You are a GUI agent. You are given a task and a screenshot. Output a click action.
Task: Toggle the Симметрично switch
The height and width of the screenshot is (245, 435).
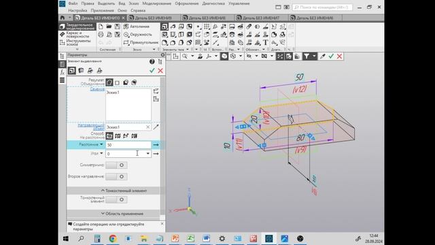tap(116, 165)
